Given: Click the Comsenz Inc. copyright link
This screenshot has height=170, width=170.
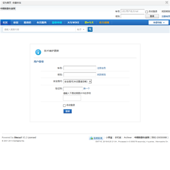Looking at the screenshot, I should [18, 141].
